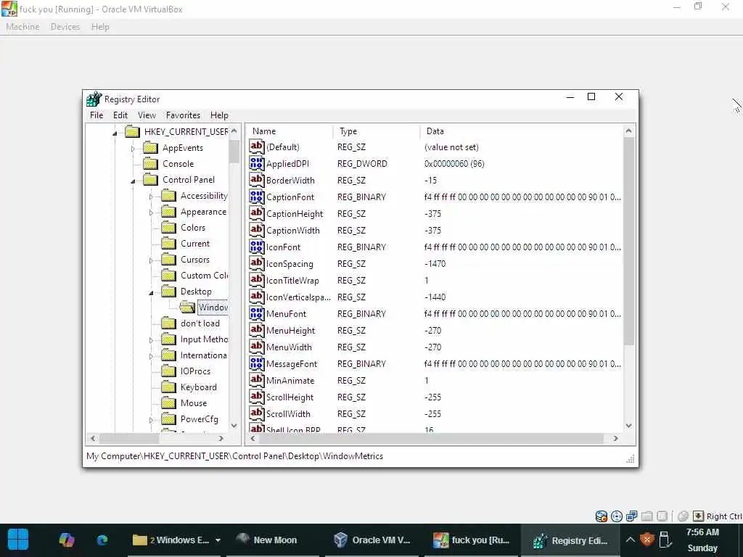
Task: Click VirtualBox network status icon
Action: (632, 516)
